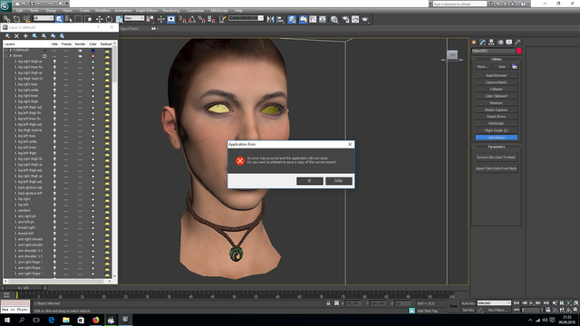Open the Modifiers menu

[x=102, y=10]
